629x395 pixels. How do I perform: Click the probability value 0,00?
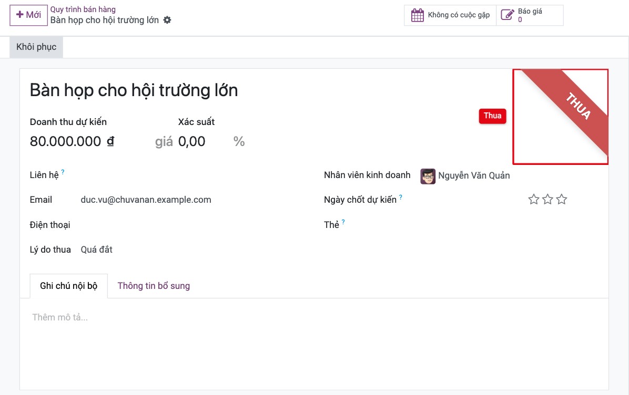click(192, 141)
